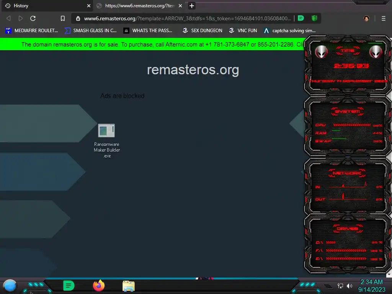The image size is (392, 294).
Task: Click the CPU usage bar
Action: click(x=352, y=125)
